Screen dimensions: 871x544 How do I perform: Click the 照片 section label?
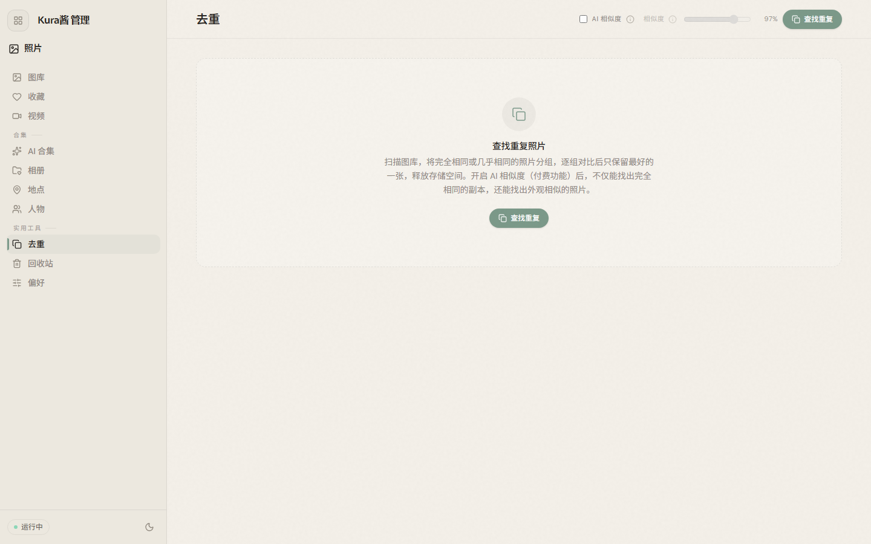33,48
